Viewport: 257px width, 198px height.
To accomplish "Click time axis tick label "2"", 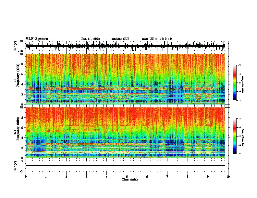I will [x=66, y=177].
